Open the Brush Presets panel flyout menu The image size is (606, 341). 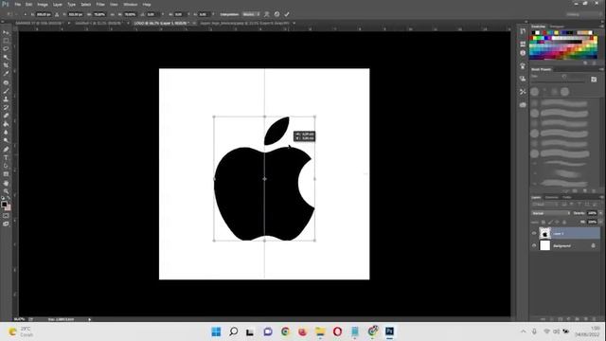[x=601, y=69]
